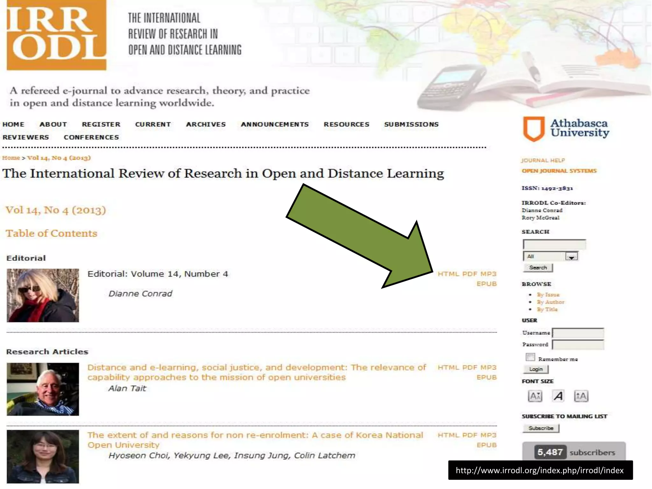The image size is (652, 489).
Task: Reset to default font size icon
Action: tap(558, 396)
